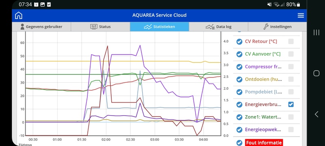Toggle Pompdebiet series blue checkmark

click(x=239, y=92)
